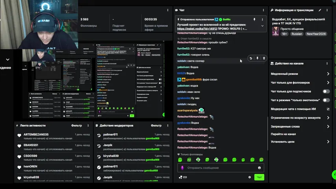This screenshot has width=336, height=189.
Task: Click the pin icon on the BotRix pinned message
Action: point(254,19)
